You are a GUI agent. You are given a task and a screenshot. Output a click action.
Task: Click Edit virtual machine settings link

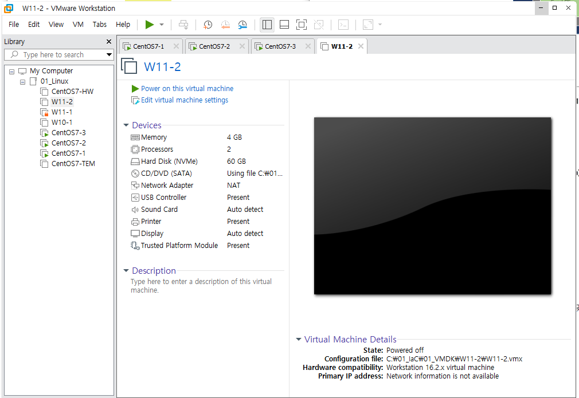[x=184, y=100]
